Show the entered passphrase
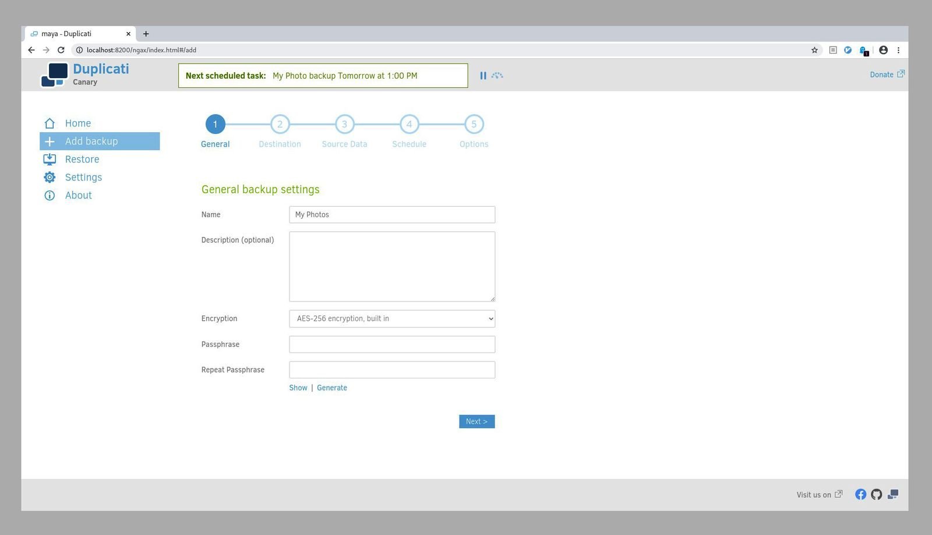 [x=298, y=387]
